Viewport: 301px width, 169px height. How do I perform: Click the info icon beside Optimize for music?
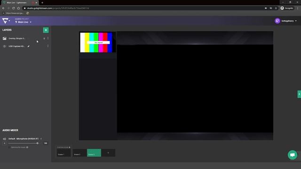pos(27,147)
